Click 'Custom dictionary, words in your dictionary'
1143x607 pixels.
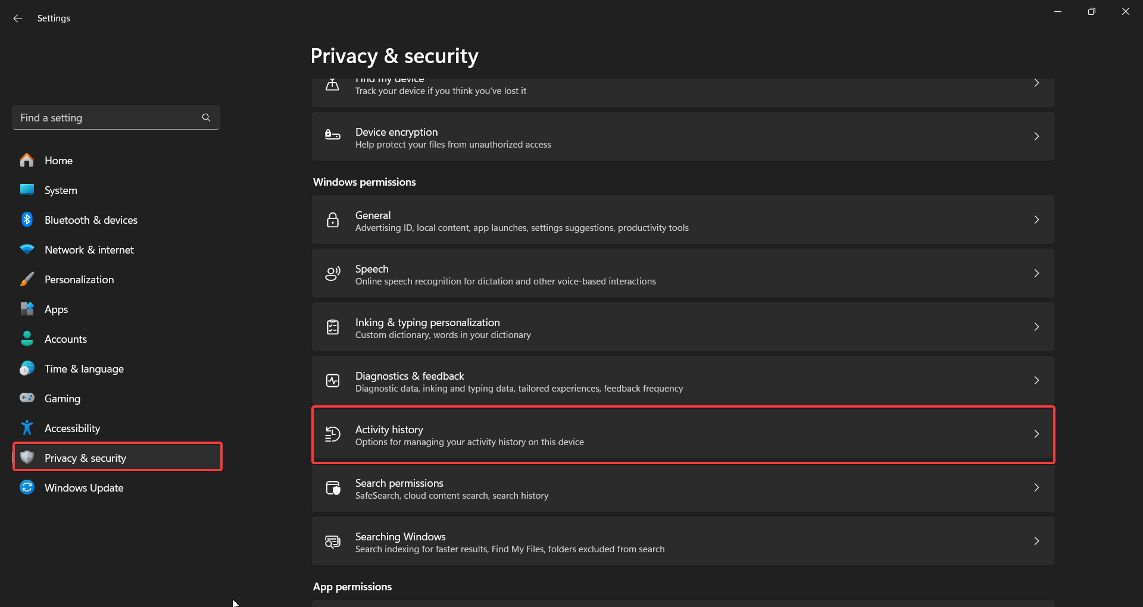(x=443, y=335)
